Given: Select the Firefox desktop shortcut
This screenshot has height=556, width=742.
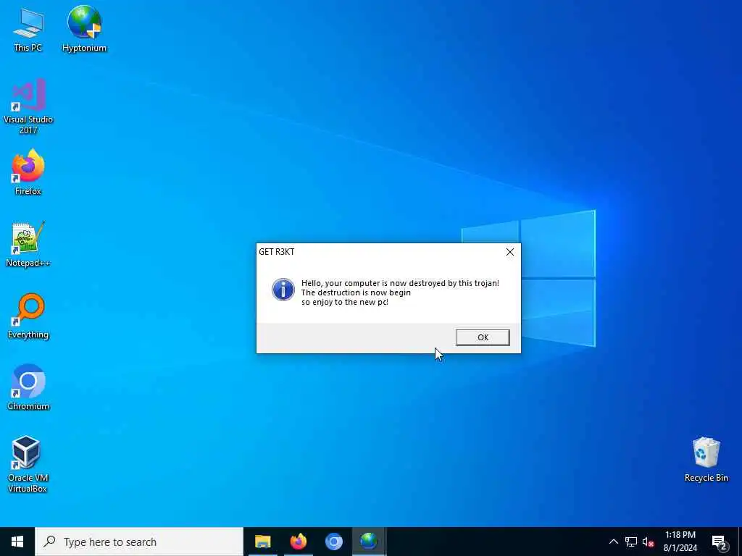Looking at the screenshot, I should click(x=28, y=172).
